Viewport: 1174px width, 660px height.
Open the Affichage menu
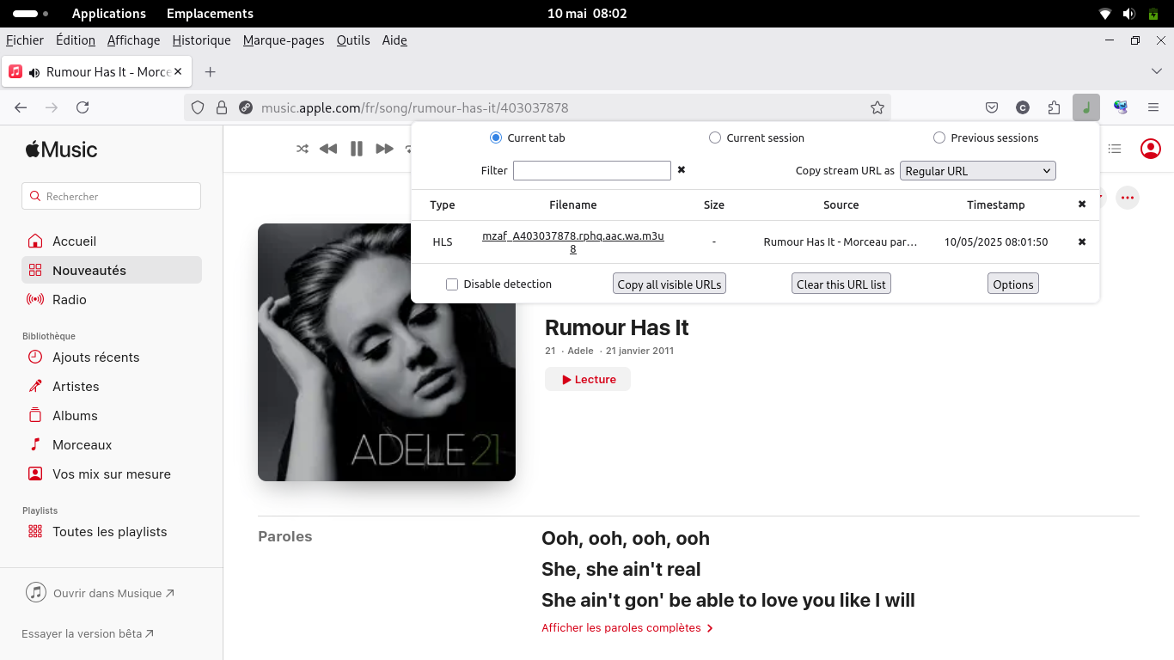pyautogui.click(x=133, y=40)
